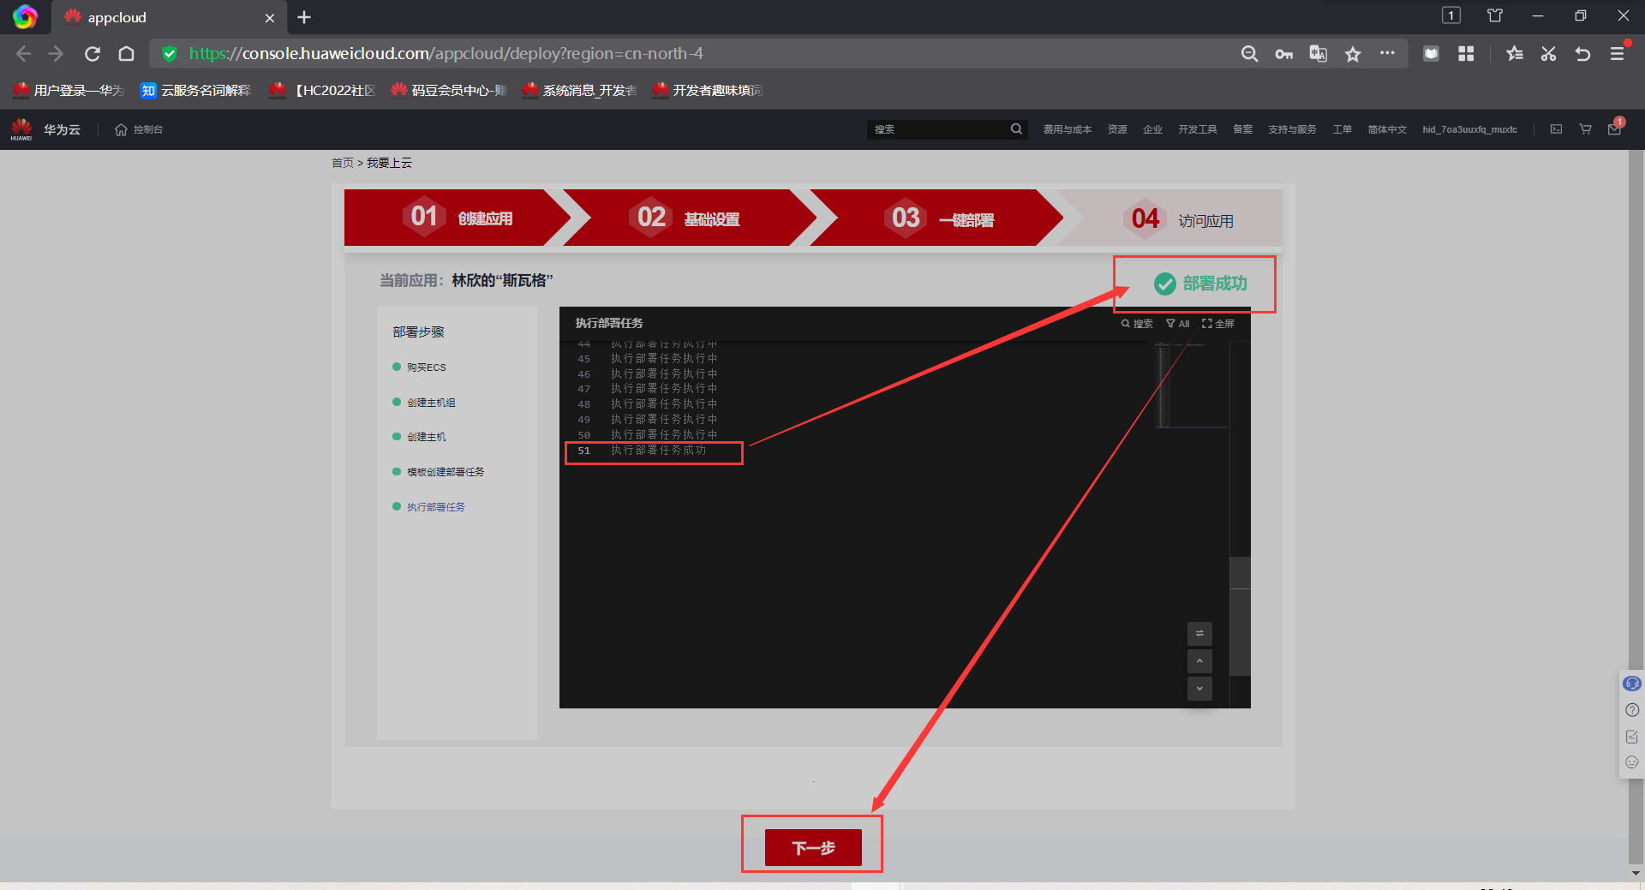Select step 02 基础设置
Image resolution: width=1645 pixels, height=890 pixels.
(688, 218)
